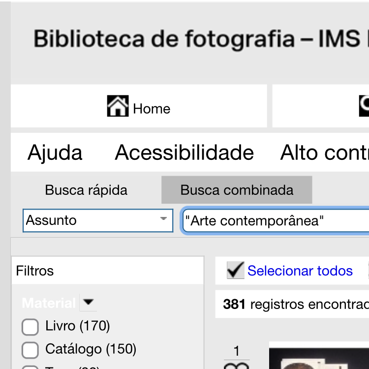
Task: Check the Catálogo (150) filter
Action: coord(30,350)
